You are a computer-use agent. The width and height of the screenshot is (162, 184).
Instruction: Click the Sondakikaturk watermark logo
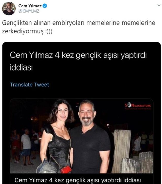(138, 106)
